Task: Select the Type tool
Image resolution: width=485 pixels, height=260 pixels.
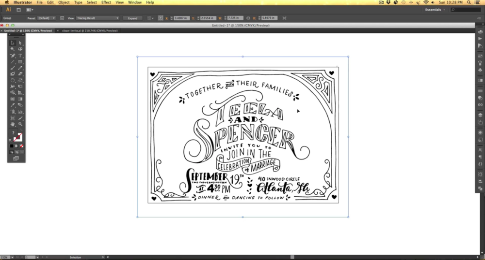Action: click(x=20, y=56)
